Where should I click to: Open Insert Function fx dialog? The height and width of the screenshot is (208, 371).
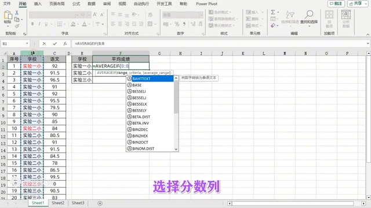coord(65,44)
